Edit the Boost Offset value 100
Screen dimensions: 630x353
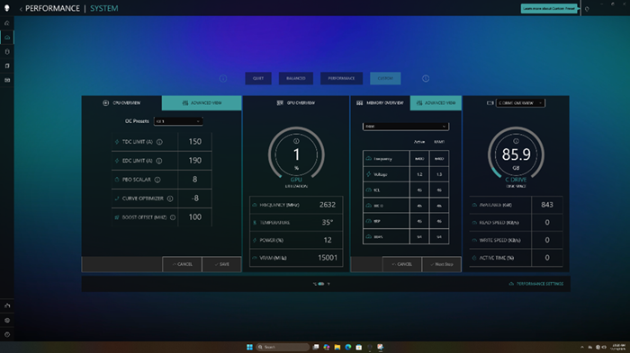[195, 217]
